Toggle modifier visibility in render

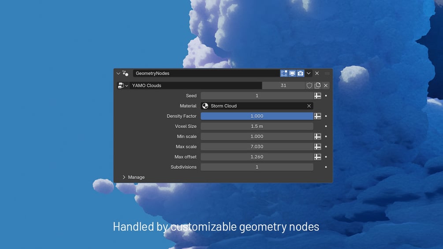[300, 74]
